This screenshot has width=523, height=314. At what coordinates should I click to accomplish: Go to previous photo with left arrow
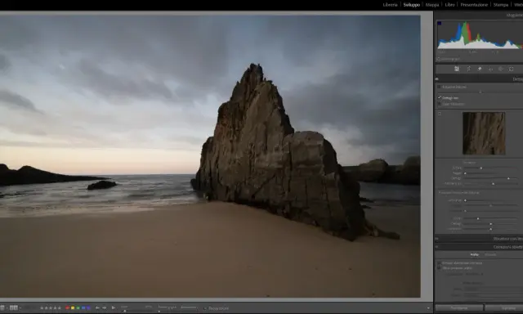(97, 307)
